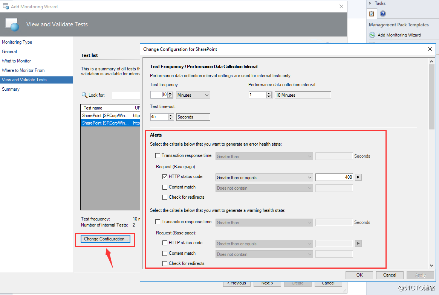Expand the Tasks pane chevron
This screenshot has height=295, width=439.
click(370, 3)
